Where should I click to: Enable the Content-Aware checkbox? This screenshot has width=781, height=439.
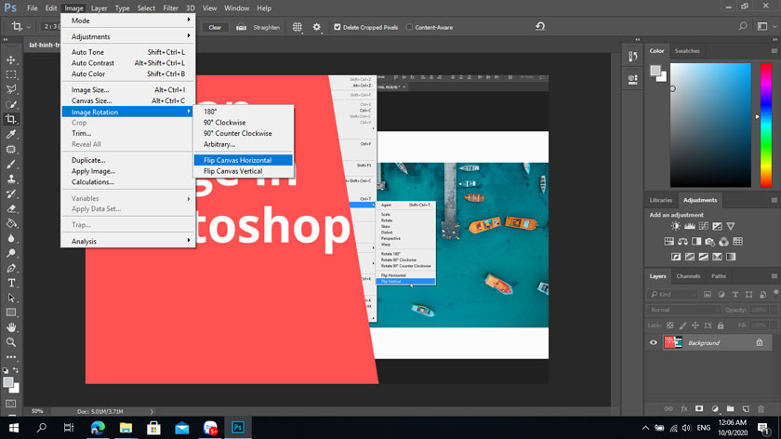[x=409, y=27]
